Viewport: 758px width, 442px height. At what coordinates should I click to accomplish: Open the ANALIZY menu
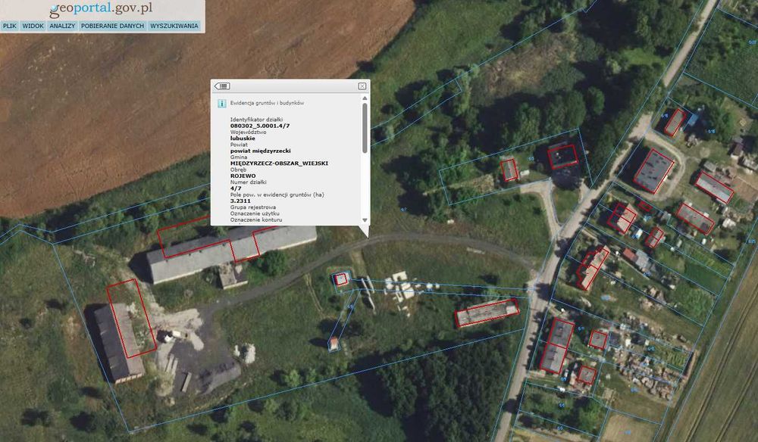(62, 26)
